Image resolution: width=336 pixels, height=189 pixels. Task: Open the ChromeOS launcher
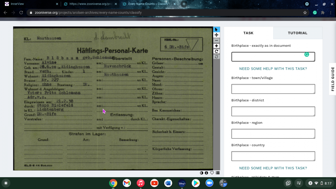click(x=6, y=183)
